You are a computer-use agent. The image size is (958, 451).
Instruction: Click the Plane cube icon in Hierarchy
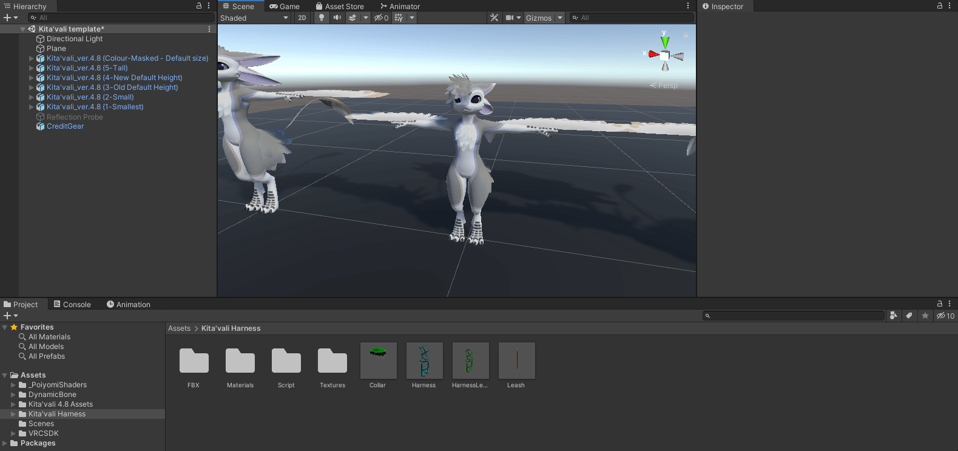click(41, 49)
